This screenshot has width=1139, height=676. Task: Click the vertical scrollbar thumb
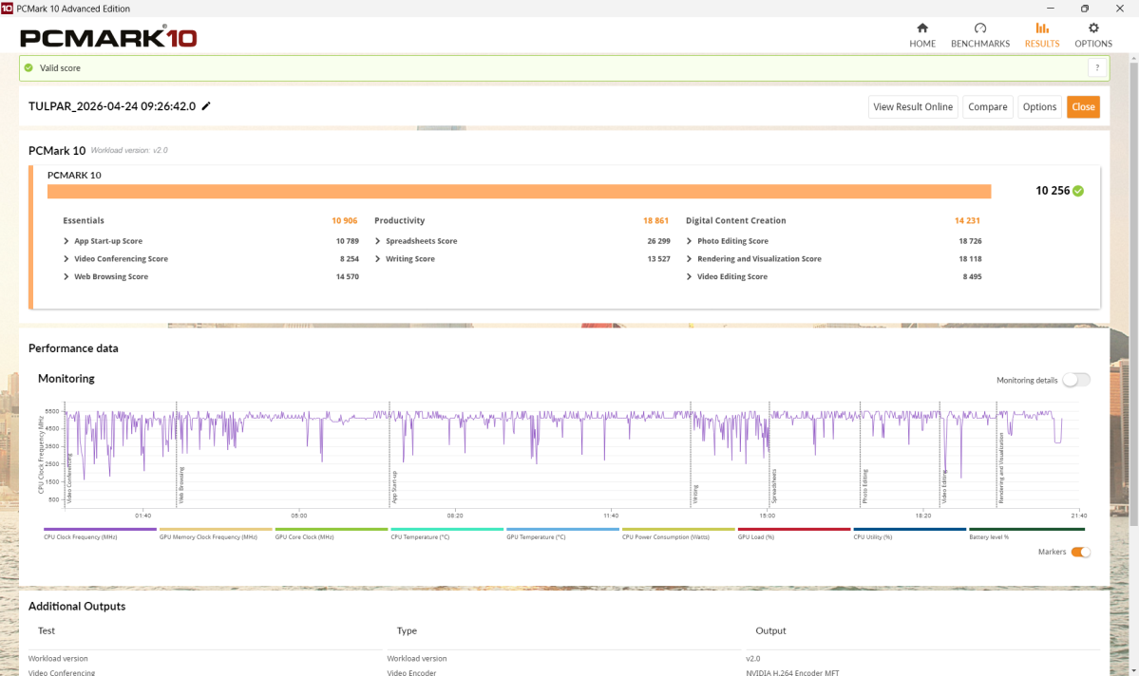pyautogui.click(x=1133, y=294)
